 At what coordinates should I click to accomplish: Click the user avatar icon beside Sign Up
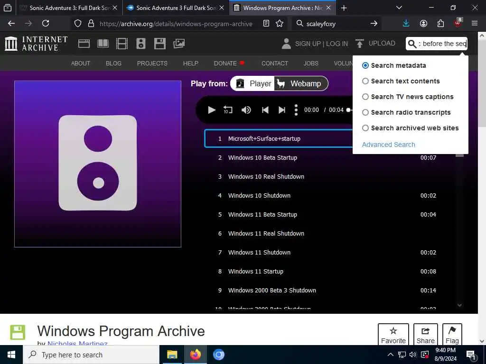[x=286, y=44]
